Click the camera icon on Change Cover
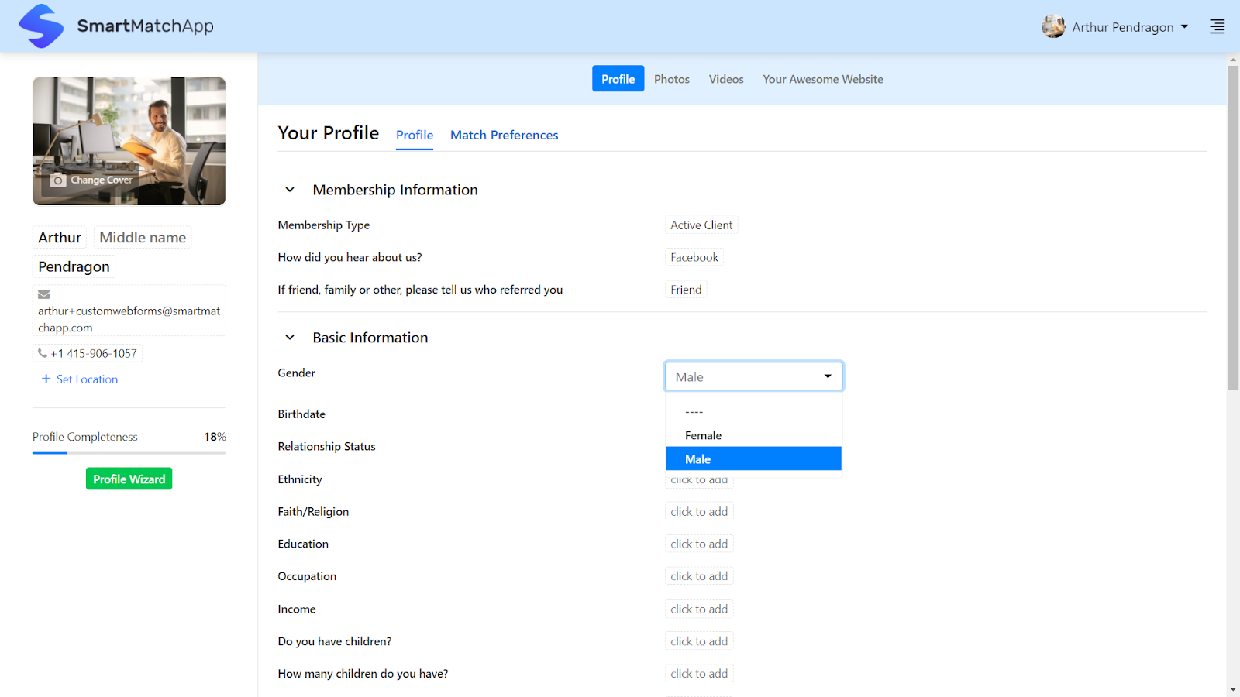Screen dimensions: 1240x697 click(57, 180)
